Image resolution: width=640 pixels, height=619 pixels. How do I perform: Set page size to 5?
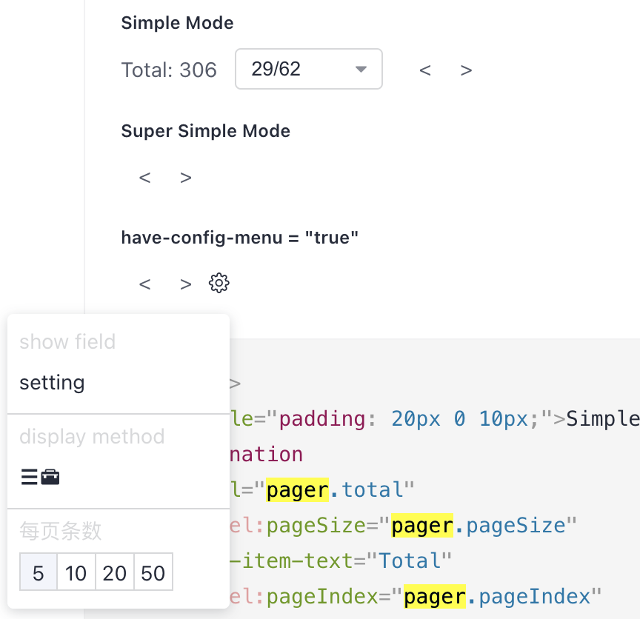click(x=39, y=572)
